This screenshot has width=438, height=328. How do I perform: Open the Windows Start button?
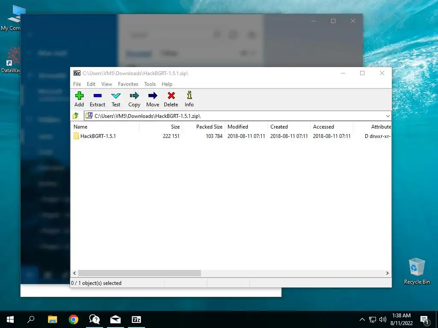point(10,319)
